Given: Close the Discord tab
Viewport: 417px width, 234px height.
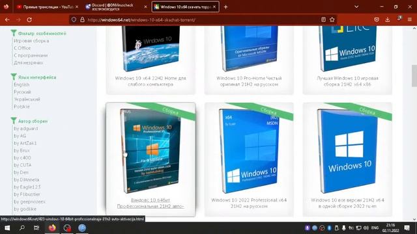Looking at the screenshot, I should pos(145,7).
